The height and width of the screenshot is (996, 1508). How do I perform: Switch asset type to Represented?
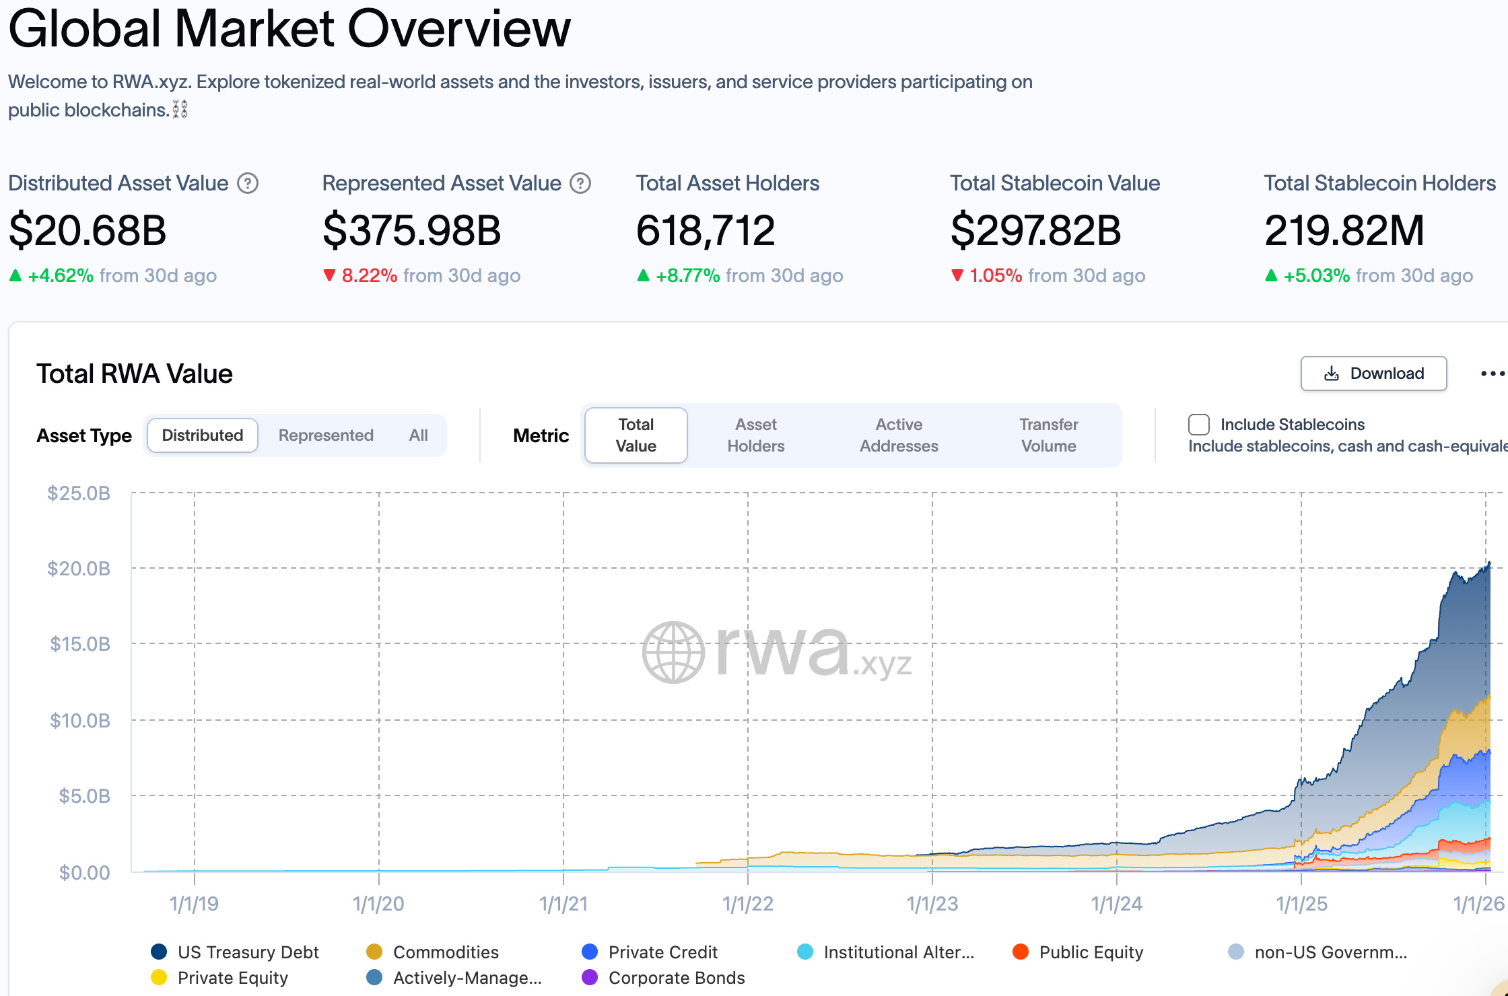(326, 435)
